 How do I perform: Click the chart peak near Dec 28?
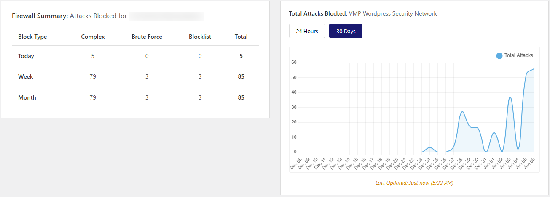click(462, 112)
